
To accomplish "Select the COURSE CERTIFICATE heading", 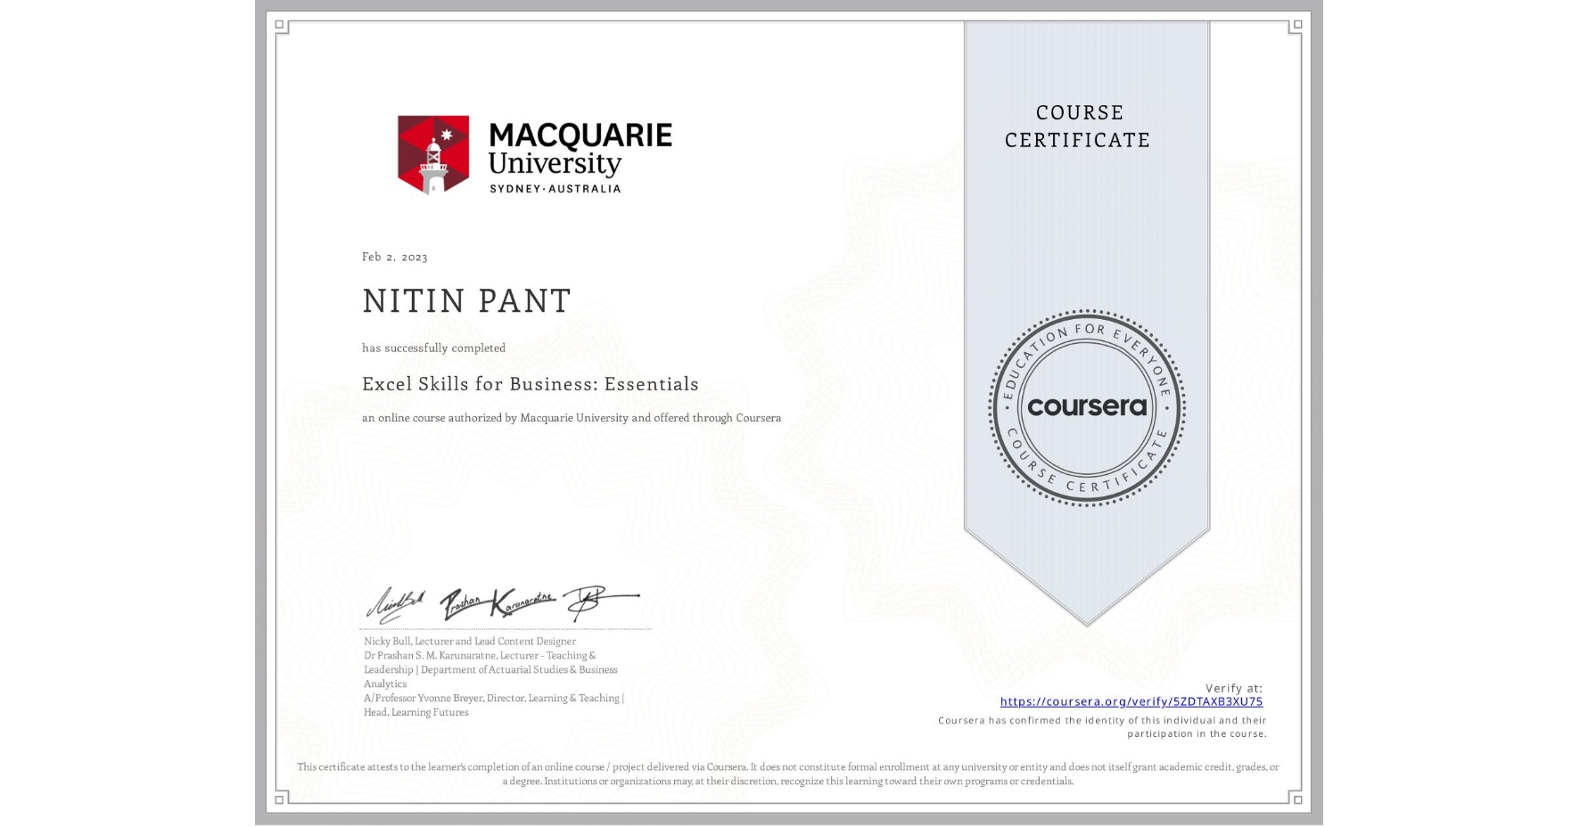I will click(x=1075, y=126).
